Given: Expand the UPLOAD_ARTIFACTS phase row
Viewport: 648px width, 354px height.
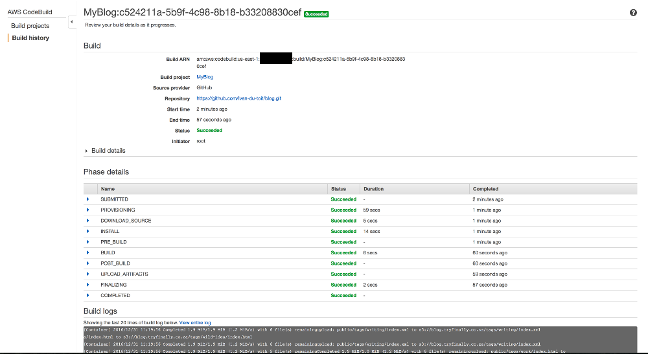Looking at the screenshot, I should coord(87,274).
